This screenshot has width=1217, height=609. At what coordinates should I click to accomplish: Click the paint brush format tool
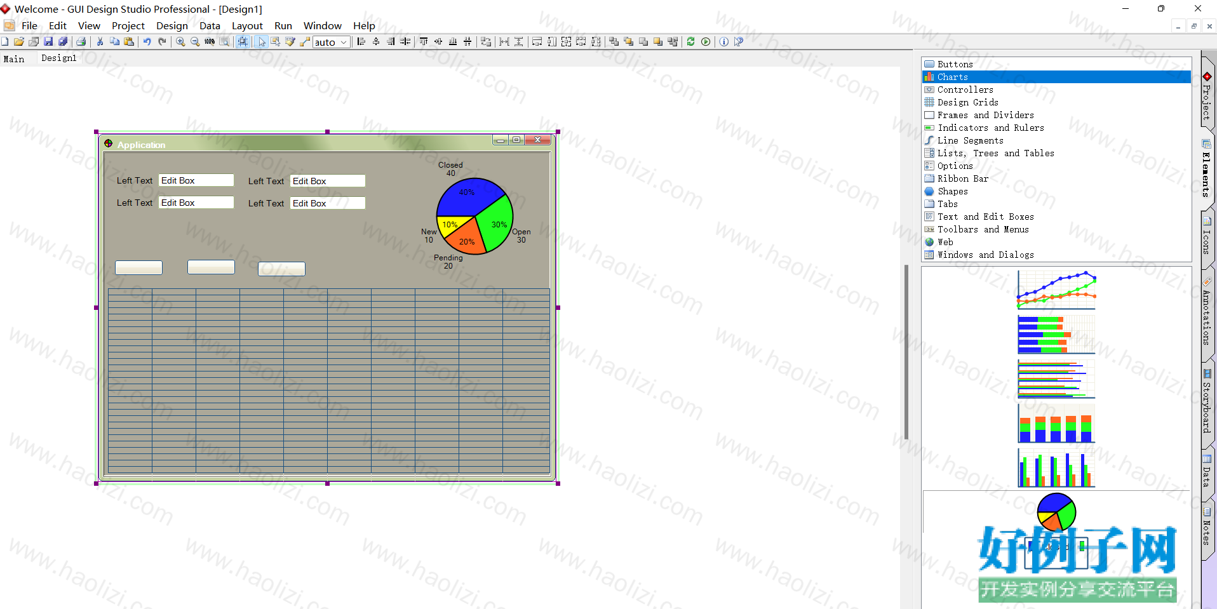290,42
